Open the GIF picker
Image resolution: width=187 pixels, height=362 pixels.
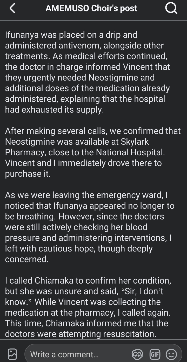coord(155,354)
